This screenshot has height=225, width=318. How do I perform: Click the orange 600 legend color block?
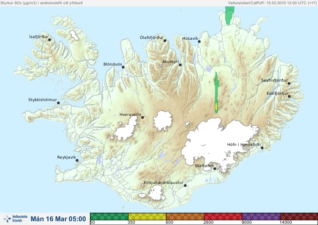[185, 217]
